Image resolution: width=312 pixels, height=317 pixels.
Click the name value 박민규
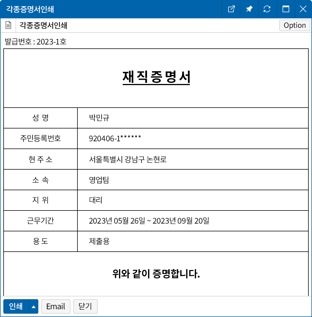coord(99,118)
